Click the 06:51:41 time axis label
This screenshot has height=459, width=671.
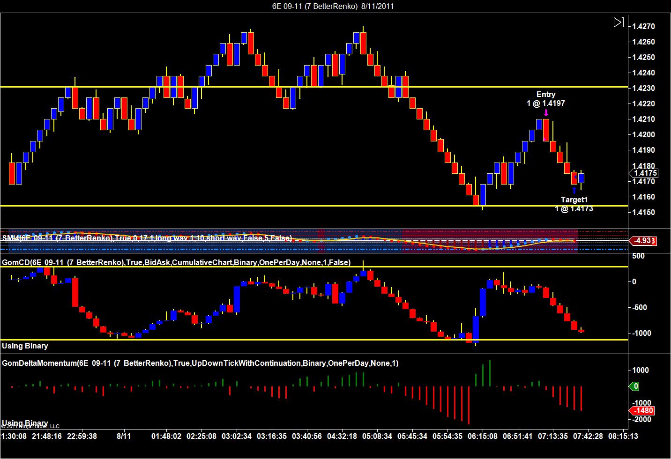coord(517,436)
